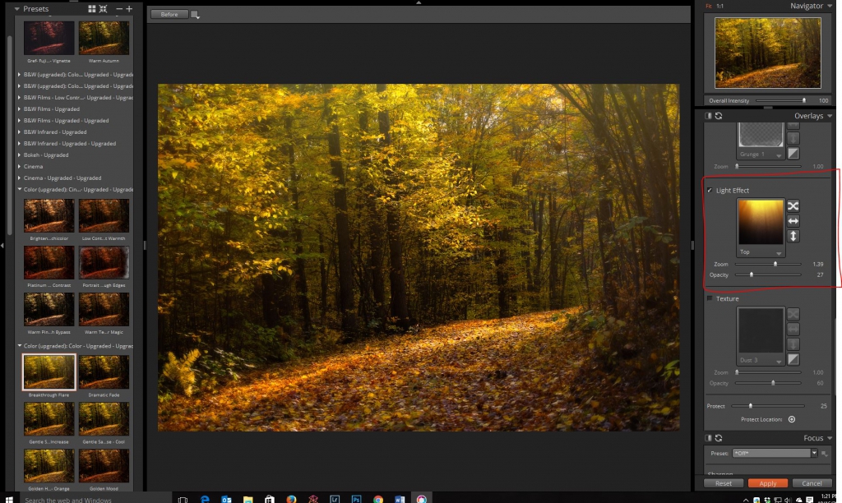Set navigator zoom to Fit
This screenshot has width=842, height=503.
point(708,6)
